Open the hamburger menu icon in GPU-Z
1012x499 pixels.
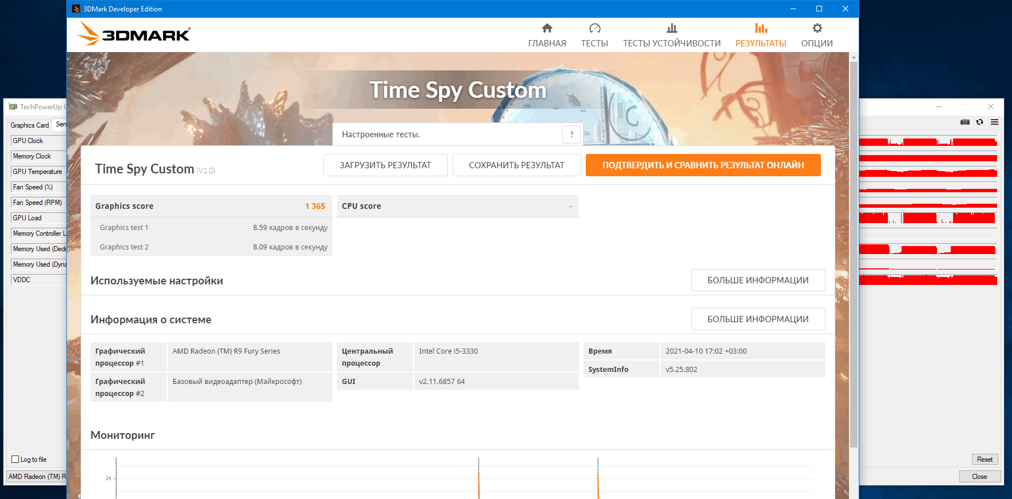click(x=995, y=122)
